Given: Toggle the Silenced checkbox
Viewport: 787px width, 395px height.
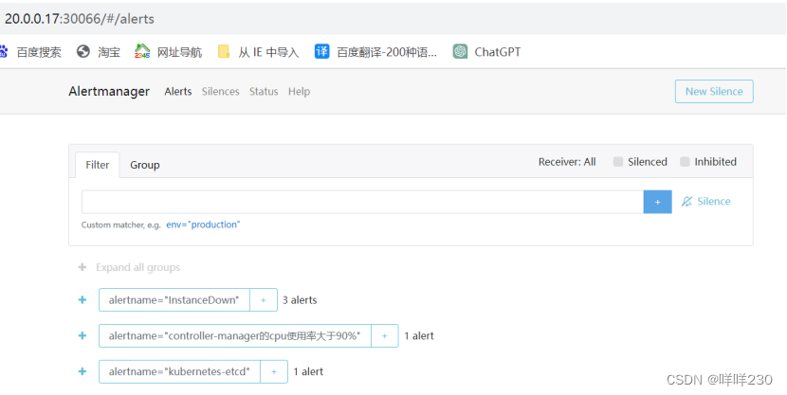Looking at the screenshot, I should tap(618, 161).
